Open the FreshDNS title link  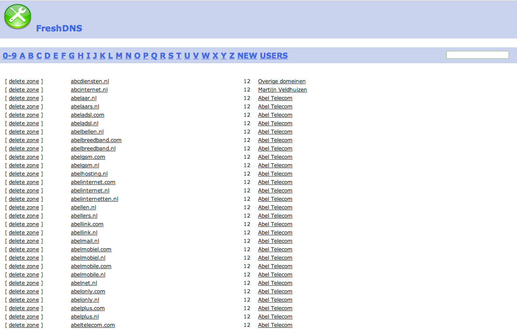[x=59, y=28]
